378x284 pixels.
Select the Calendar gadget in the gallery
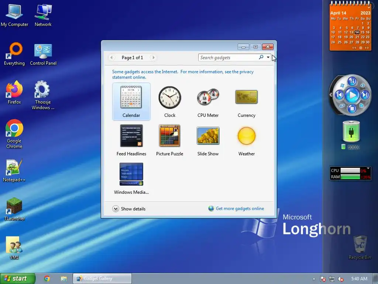(x=131, y=101)
